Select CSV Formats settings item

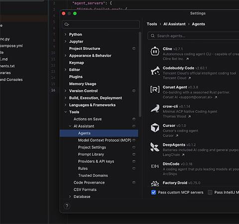[x=85, y=190]
